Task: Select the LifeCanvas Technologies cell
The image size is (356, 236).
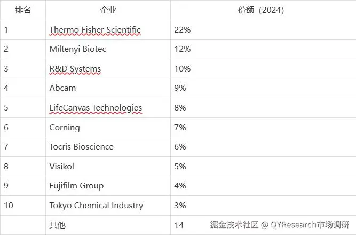Action: point(96,108)
